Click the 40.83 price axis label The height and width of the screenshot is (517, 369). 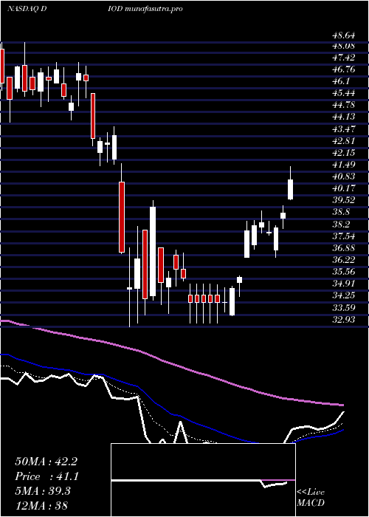343,177
